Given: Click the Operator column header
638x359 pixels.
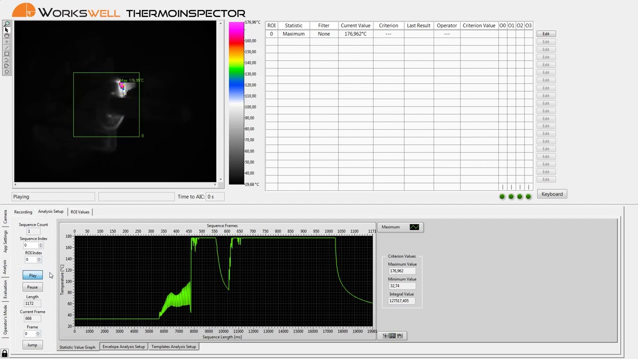Looking at the screenshot, I should pyautogui.click(x=447, y=25).
